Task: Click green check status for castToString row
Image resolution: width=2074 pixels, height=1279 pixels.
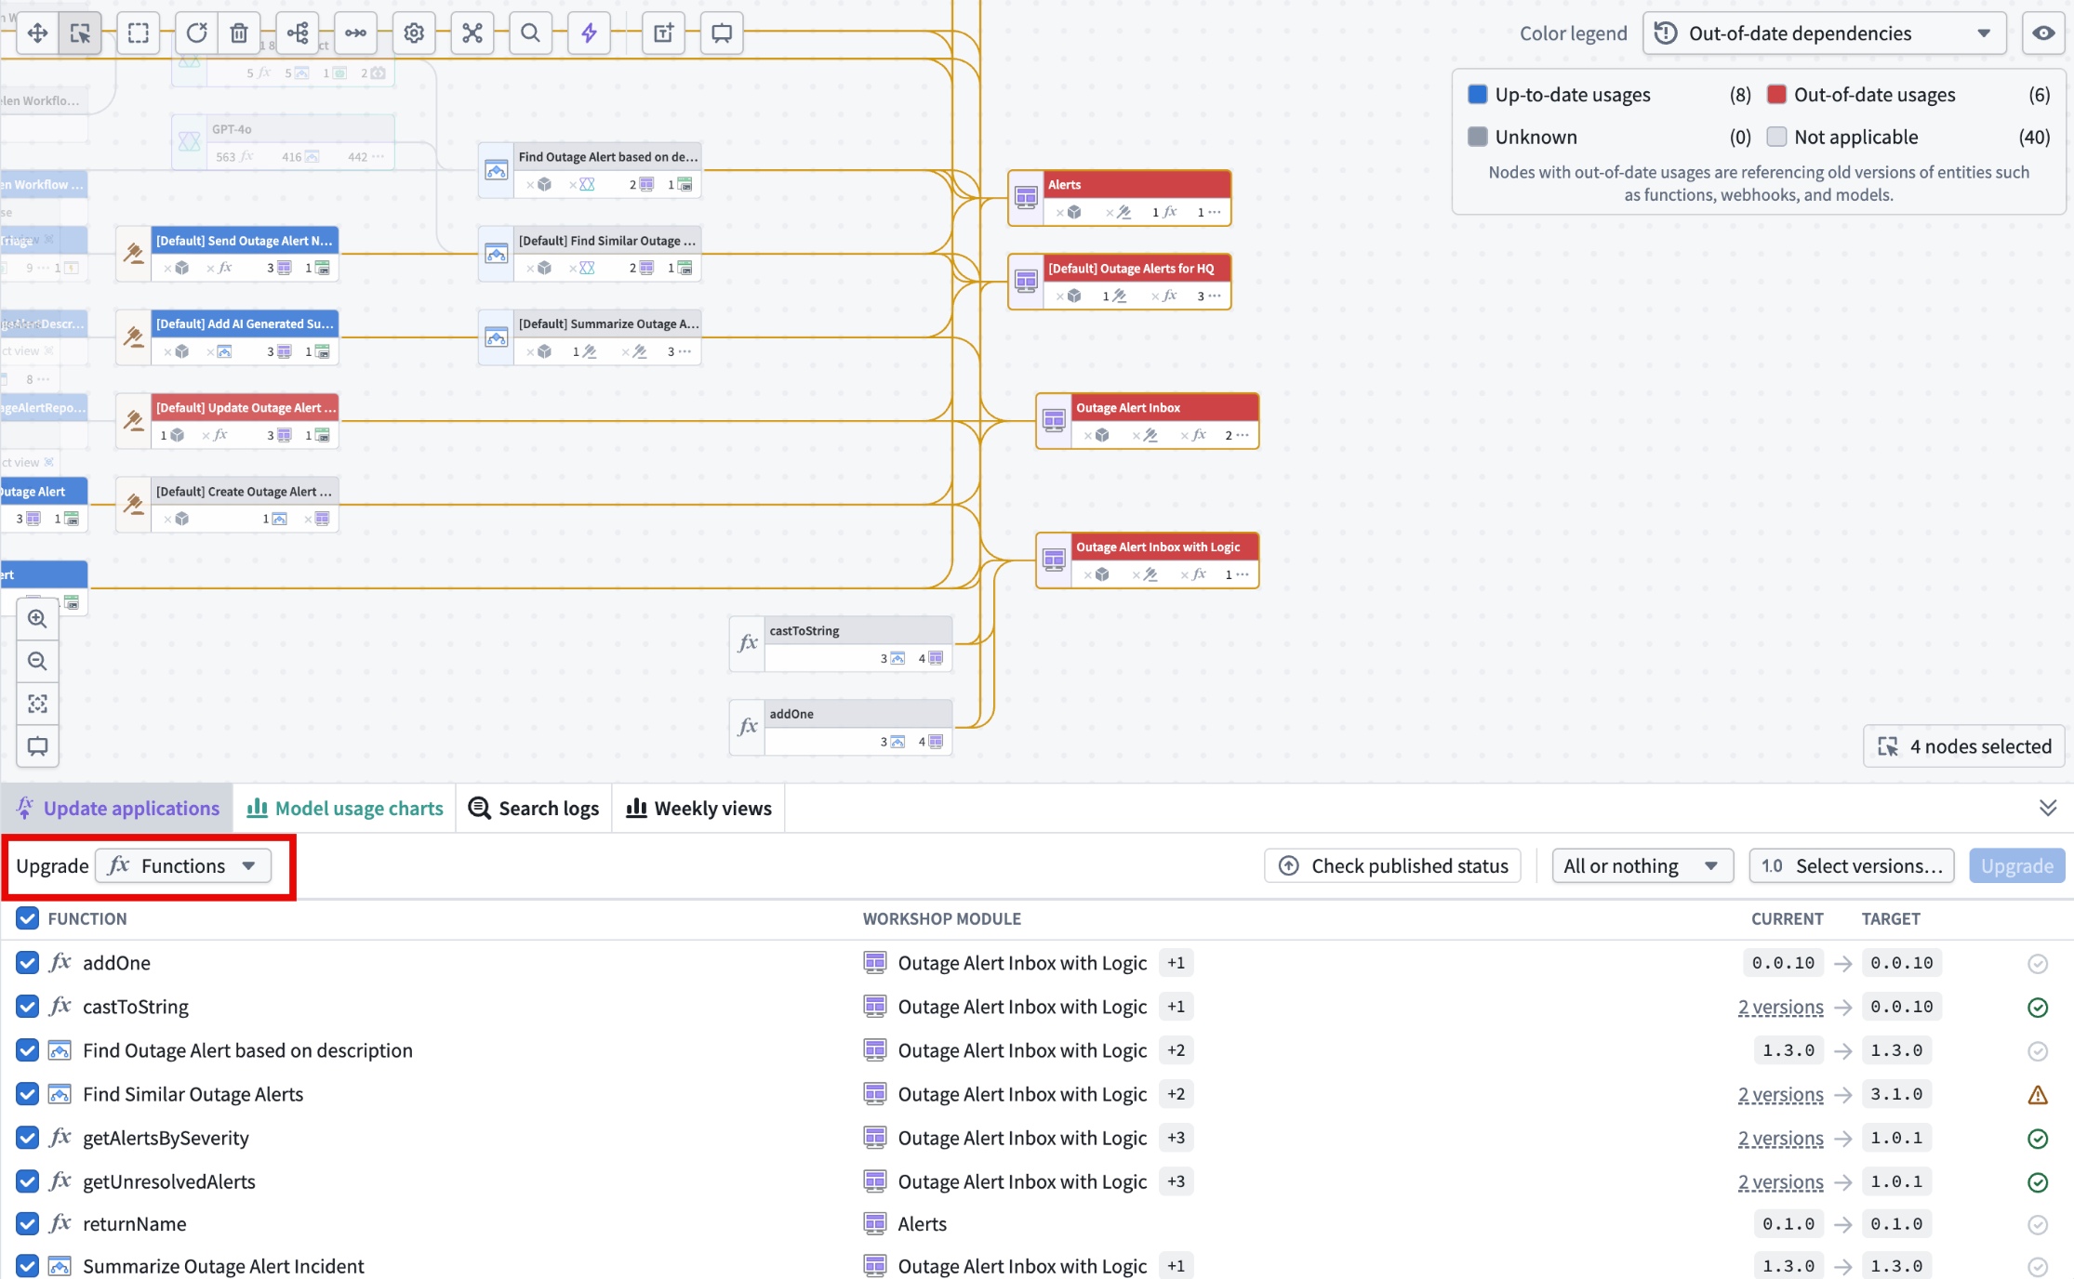Action: (x=2038, y=1008)
